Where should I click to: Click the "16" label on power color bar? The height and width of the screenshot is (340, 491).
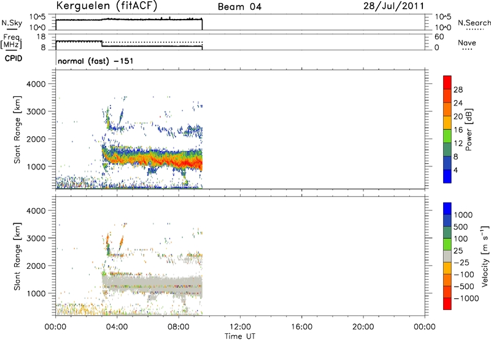tap(458, 130)
